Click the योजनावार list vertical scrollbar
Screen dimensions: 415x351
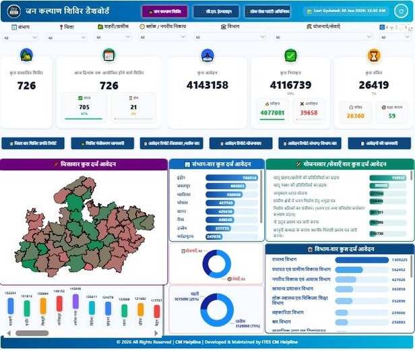tap(411, 176)
